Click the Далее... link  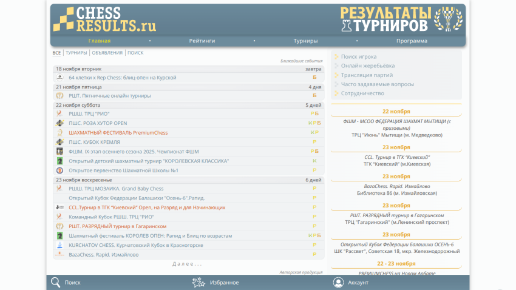pos(187,264)
